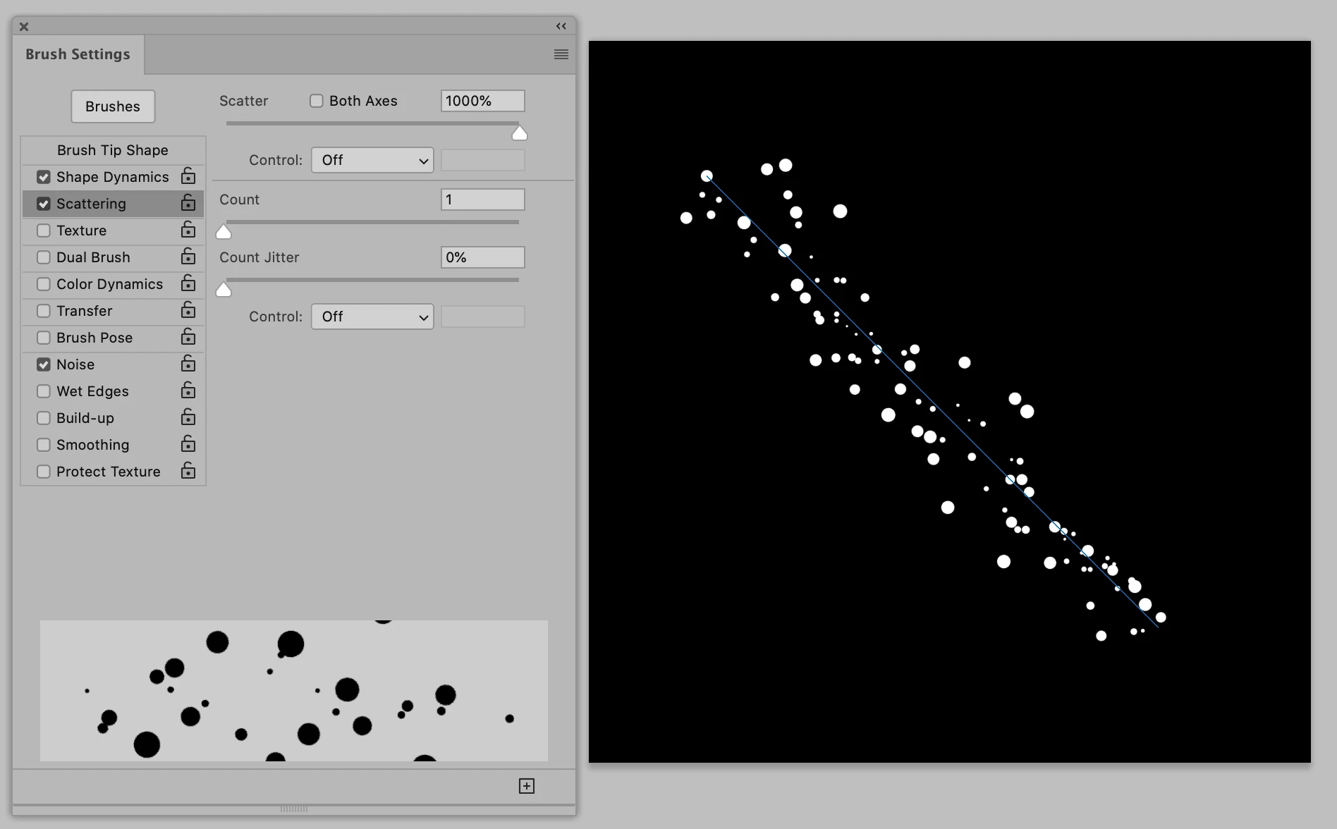This screenshot has width=1337, height=829.
Task: Disable the Noise checkbox
Action: pyautogui.click(x=44, y=364)
